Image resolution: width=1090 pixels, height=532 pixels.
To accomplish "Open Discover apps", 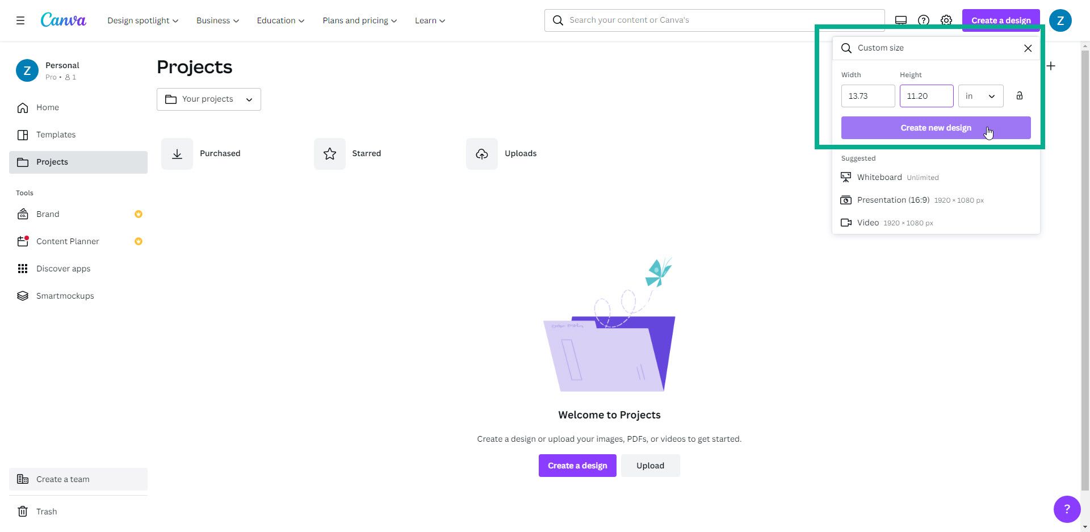I will [x=63, y=268].
